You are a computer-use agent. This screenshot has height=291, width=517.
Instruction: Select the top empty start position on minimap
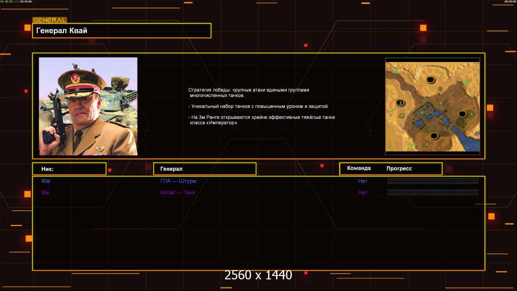[430, 80]
